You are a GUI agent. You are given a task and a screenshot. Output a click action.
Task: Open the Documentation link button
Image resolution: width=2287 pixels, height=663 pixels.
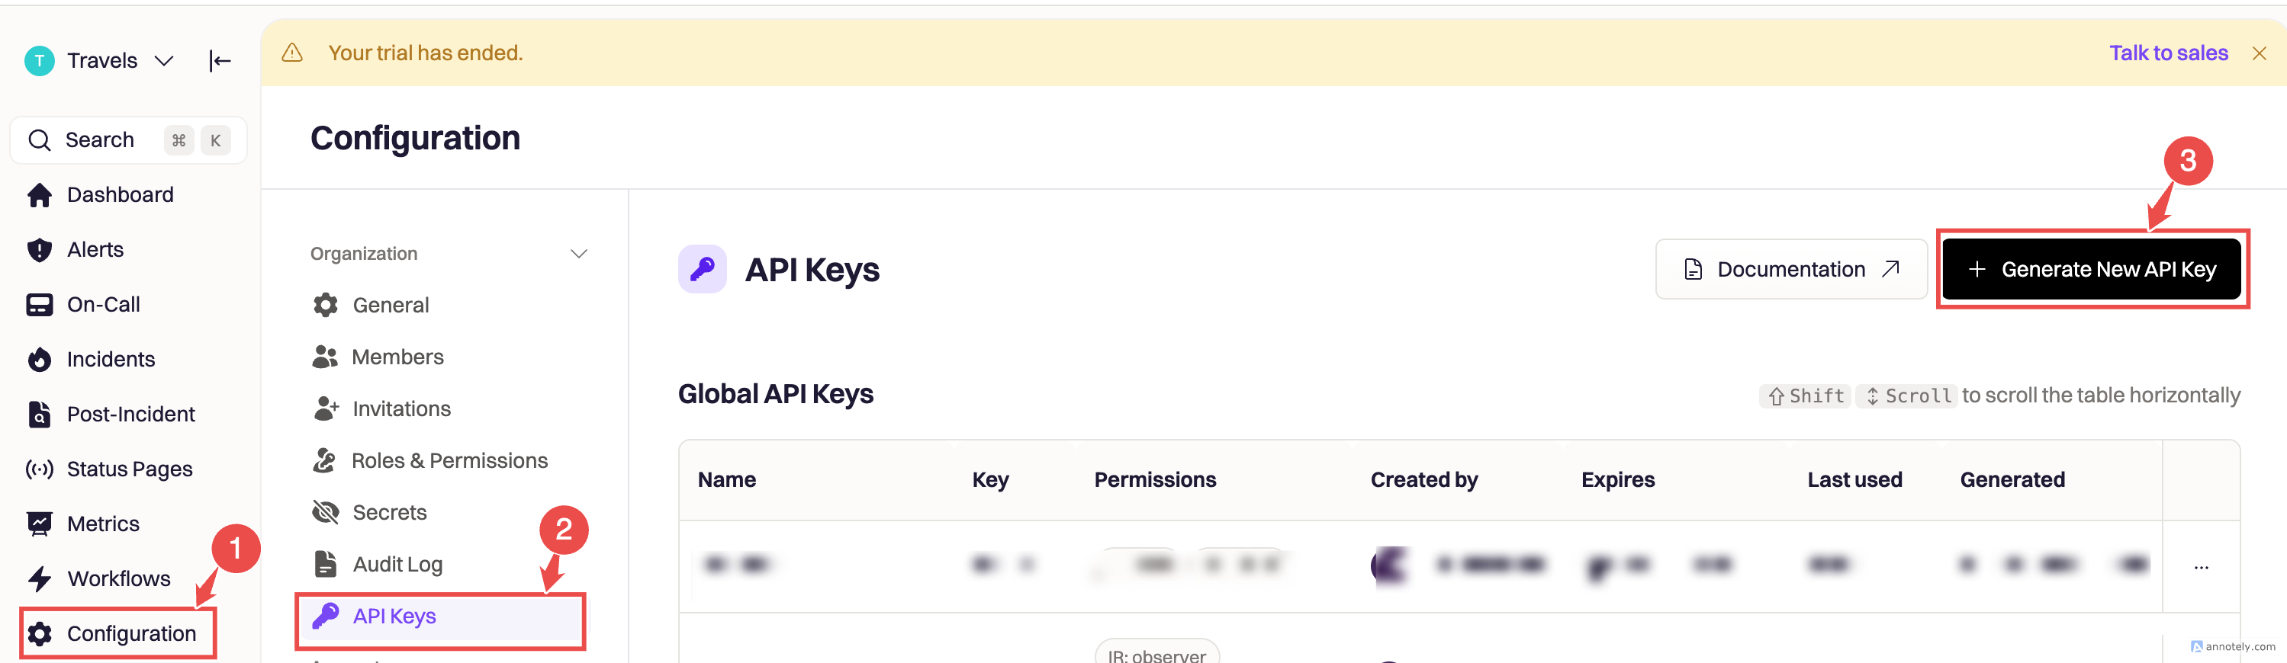pyautogui.click(x=1790, y=270)
